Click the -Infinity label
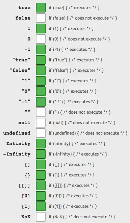 tap(17, 154)
